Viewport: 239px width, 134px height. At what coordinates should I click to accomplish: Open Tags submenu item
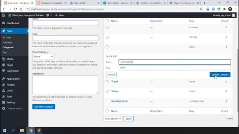point(5,52)
